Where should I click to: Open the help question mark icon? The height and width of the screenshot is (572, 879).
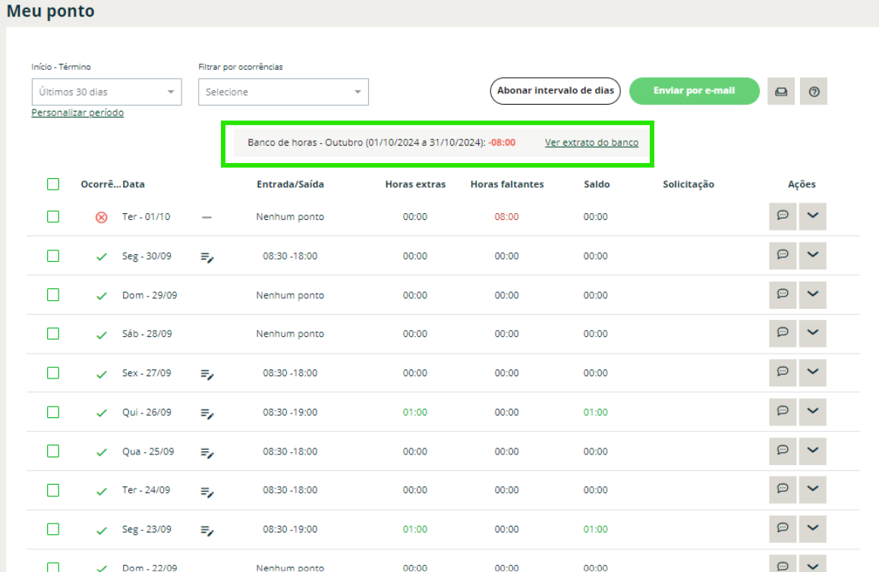click(814, 92)
